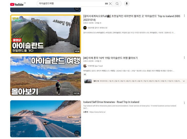Open Iceland Self-Drive Itineraries title link
This screenshot has width=187, height=139.
click(111, 102)
